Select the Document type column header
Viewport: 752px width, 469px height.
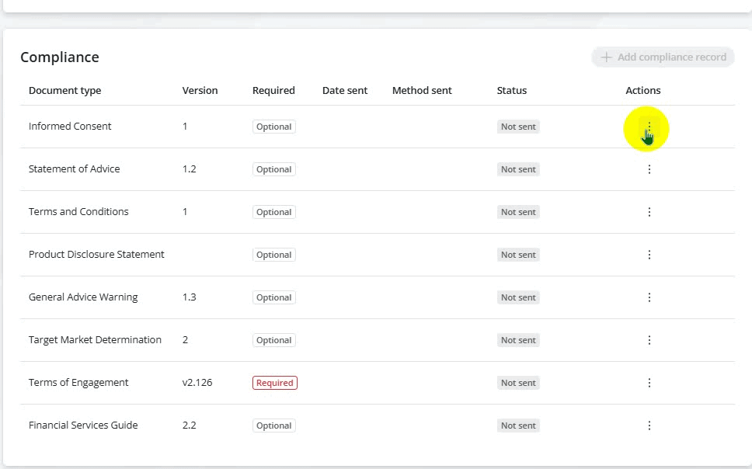coord(64,90)
